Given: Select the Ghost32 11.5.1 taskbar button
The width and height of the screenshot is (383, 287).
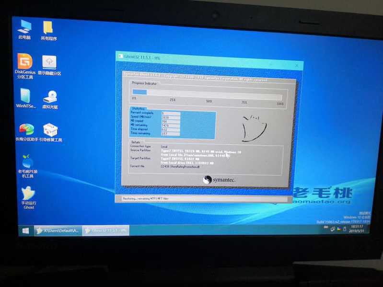Looking at the screenshot, I should [x=105, y=230].
